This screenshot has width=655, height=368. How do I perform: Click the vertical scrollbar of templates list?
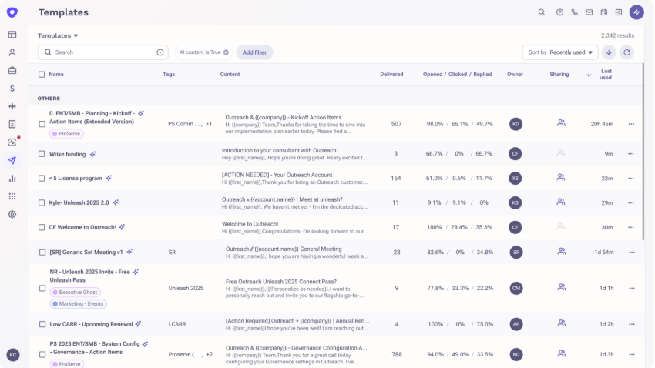(643, 151)
